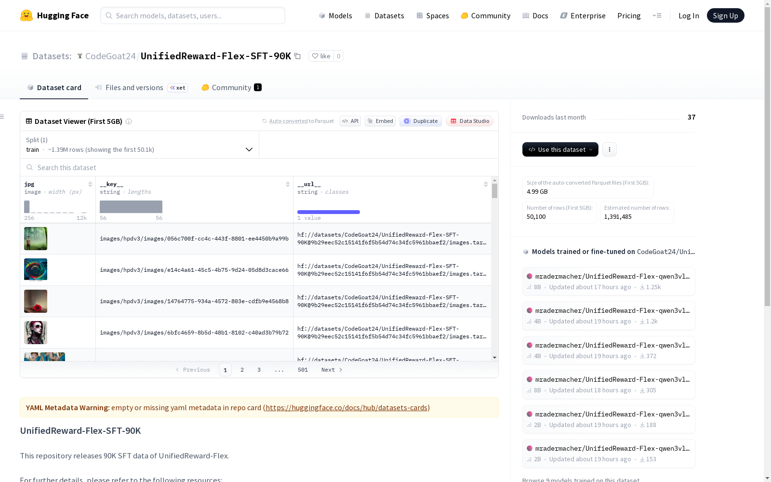
Task: Open Data Studio
Action: pyautogui.click(x=469, y=121)
